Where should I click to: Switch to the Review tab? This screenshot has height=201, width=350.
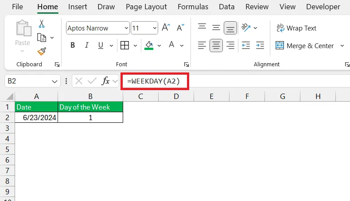click(x=257, y=7)
